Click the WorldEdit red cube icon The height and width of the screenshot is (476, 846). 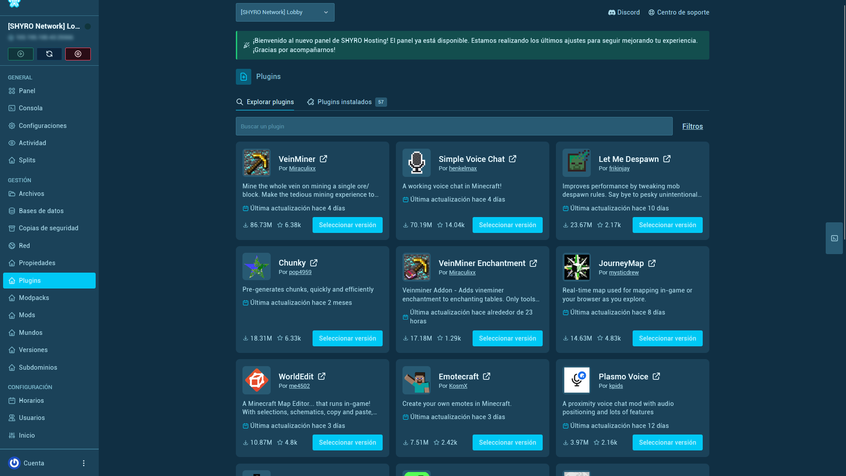(x=257, y=380)
